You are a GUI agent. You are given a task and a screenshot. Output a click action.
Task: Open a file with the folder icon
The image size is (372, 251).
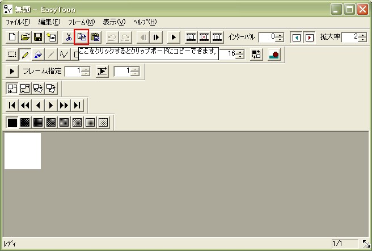[x=25, y=37]
